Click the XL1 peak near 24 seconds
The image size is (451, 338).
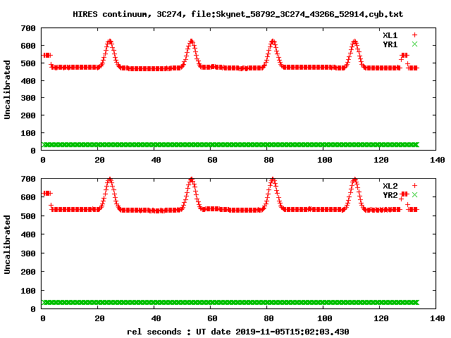[109, 42]
